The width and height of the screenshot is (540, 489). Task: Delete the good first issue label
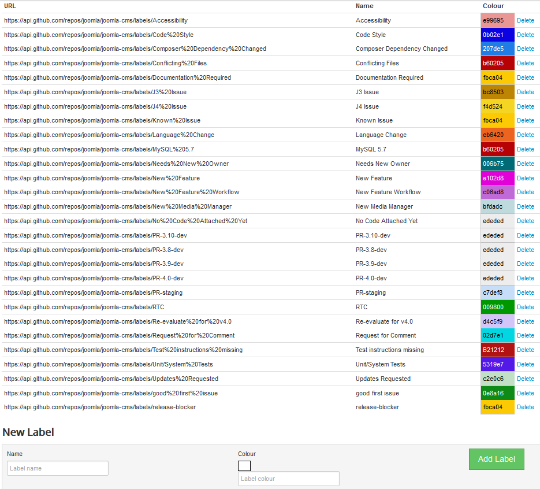pyautogui.click(x=525, y=393)
